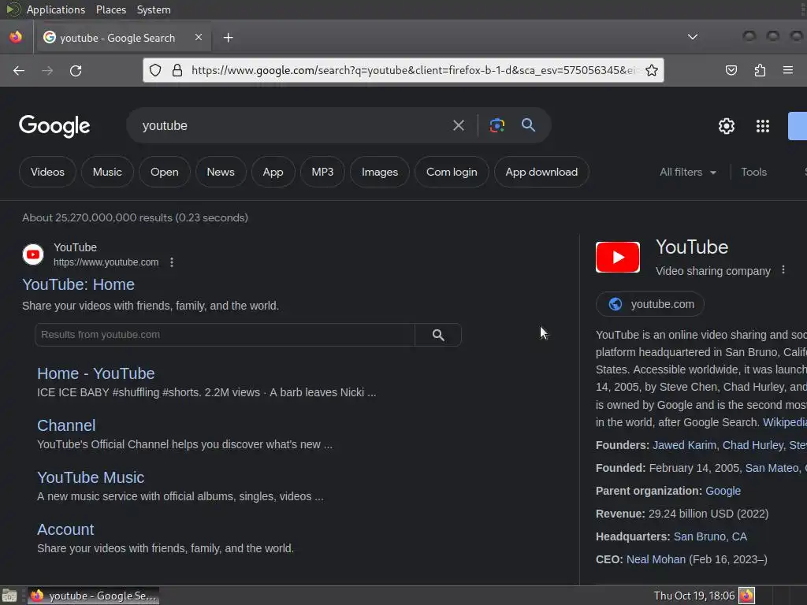807x605 pixels.
Task: Submit search with the magnifier icon
Action: pyautogui.click(x=528, y=125)
